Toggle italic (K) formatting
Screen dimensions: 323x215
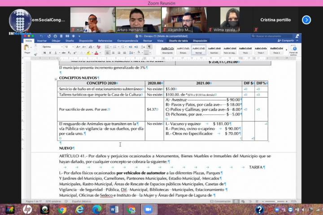[50, 53]
